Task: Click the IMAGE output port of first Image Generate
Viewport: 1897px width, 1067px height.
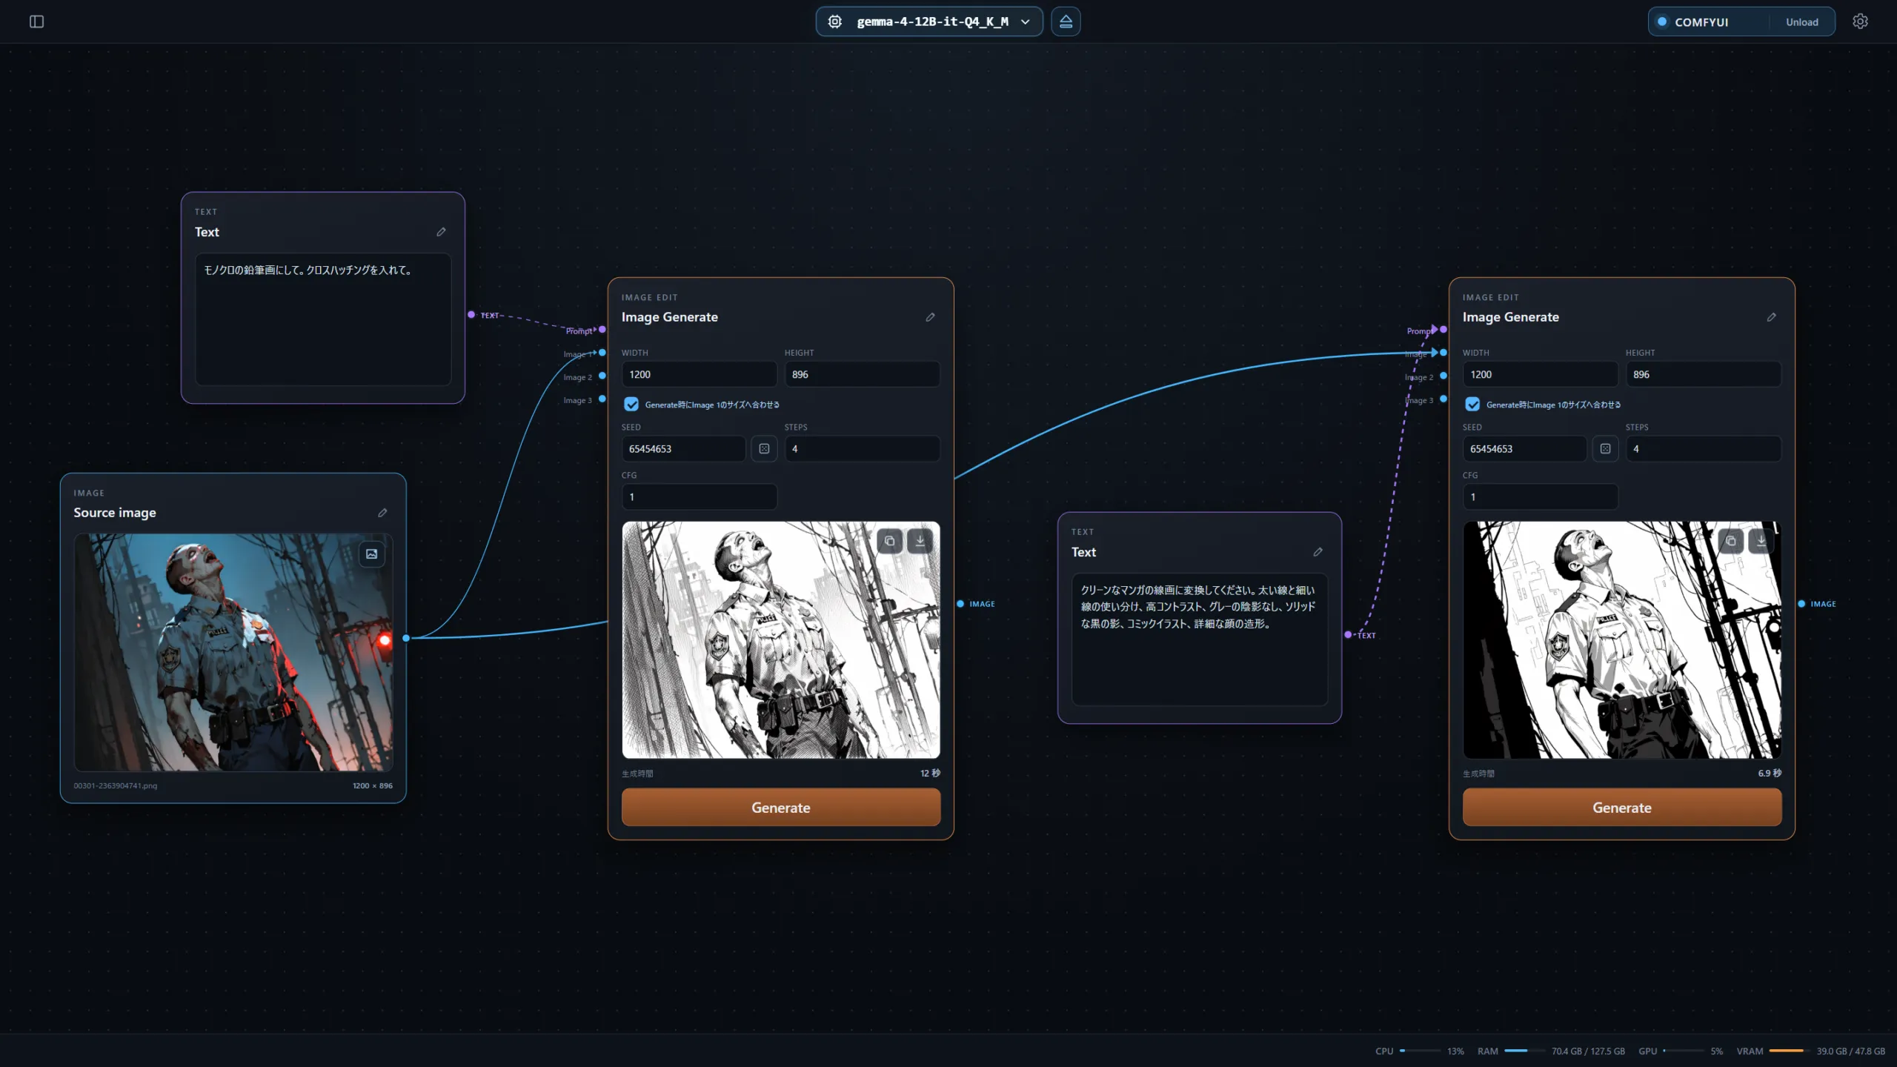Action: tap(960, 604)
